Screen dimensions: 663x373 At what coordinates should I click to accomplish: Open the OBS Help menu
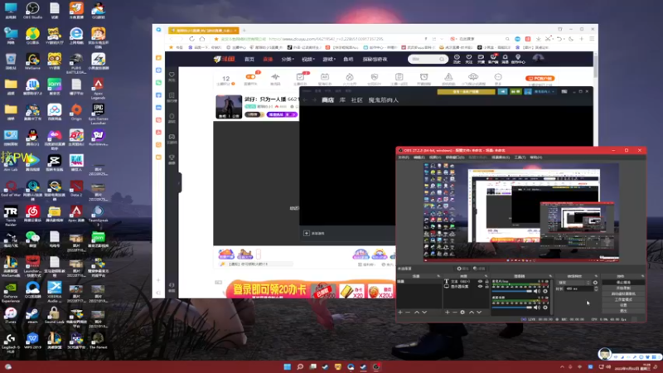tap(535, 157)
